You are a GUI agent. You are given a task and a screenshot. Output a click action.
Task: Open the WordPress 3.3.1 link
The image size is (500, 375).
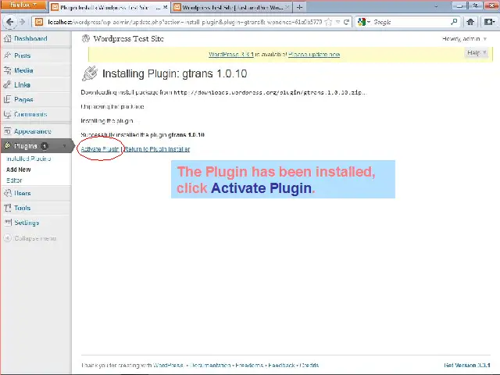(x=231, y=54)
